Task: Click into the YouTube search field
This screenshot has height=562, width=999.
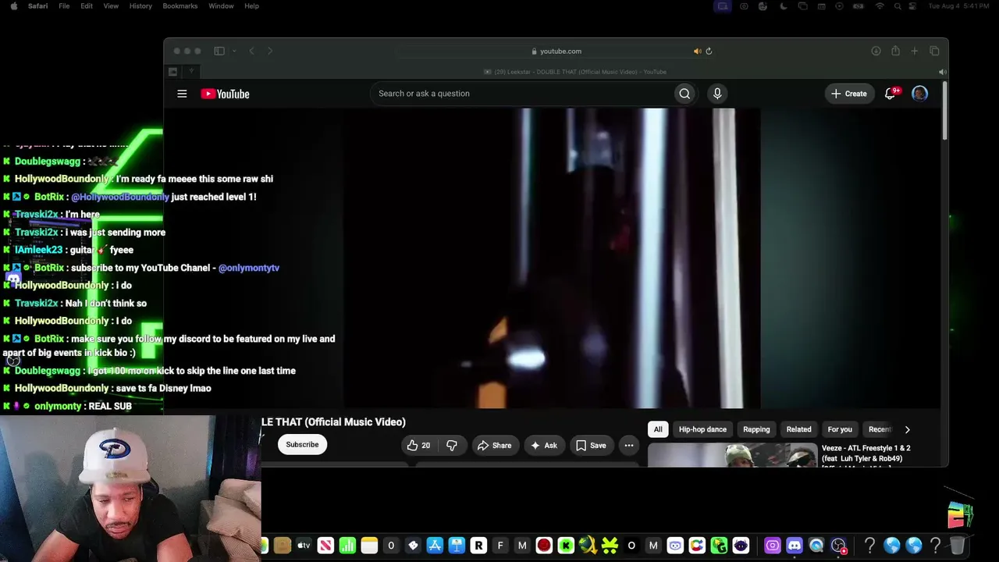Action: [523, 94]
